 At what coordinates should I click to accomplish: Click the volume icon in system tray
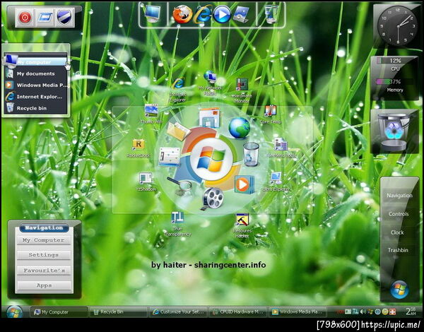(363, 312)
